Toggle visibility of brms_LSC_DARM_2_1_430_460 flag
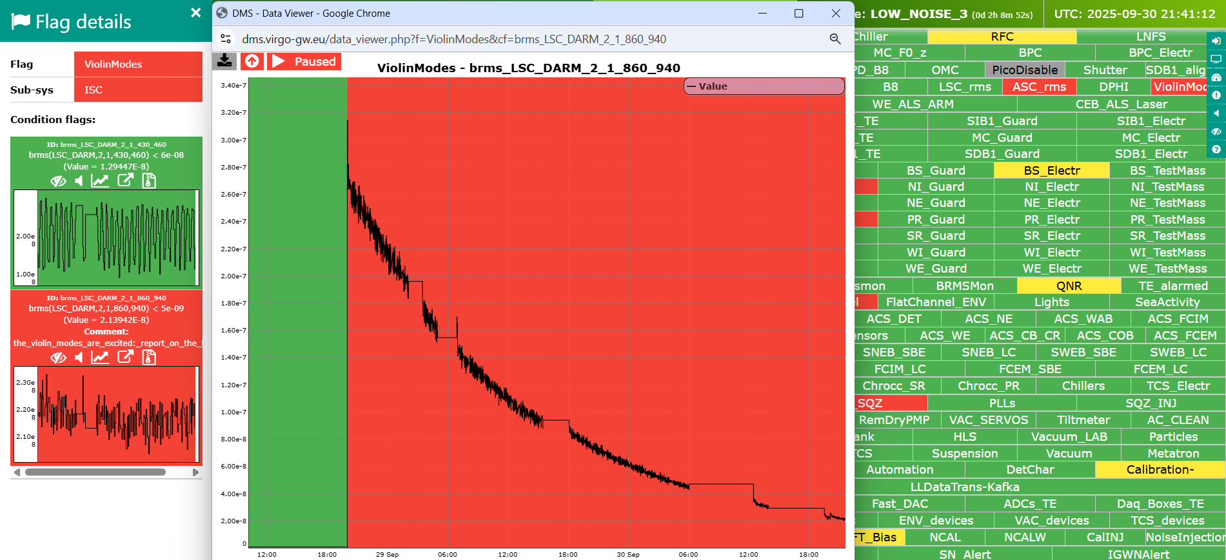 point(58,181)
